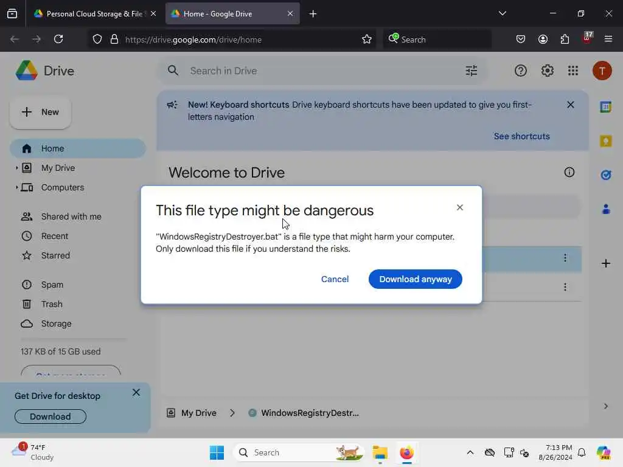Open a new browser tab
Image resolution: width=623 pixels, height=467 pixels.
pos(313,14)
